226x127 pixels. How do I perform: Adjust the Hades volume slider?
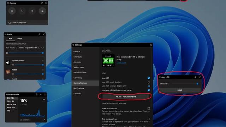coord(29,74)
